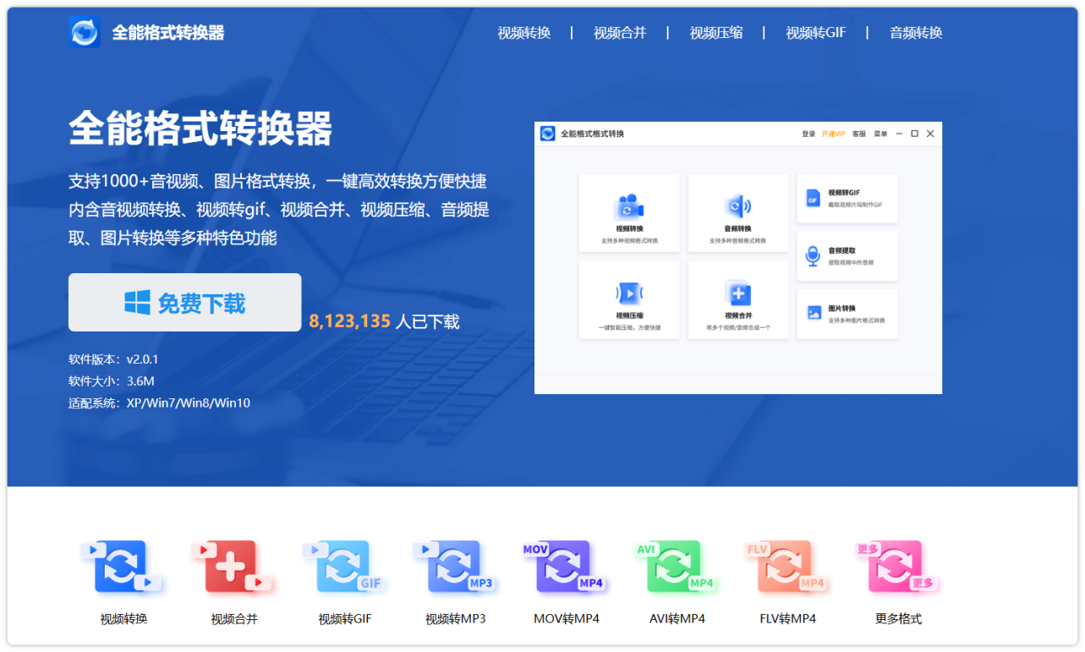Image resolution: width=1085 pixels, height=652 pixels.
Task: Click the 免费下载 download button
Action: (x=184, y=303)
